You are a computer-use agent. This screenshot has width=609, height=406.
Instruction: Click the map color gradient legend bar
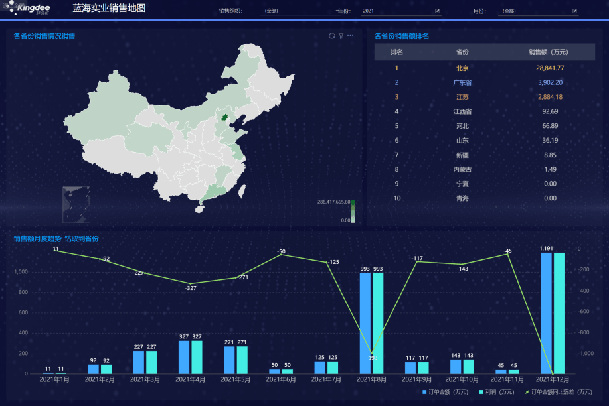pyautogui.click(x=353, y=211)
